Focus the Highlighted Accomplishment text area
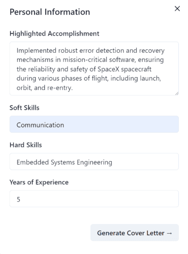 pos(94,69)
